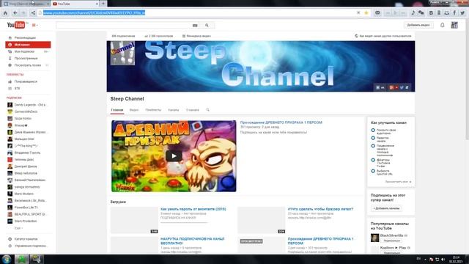Image resolution: width=469 pixels, height=264 pixels.
Task: Click the Facebook icon in browser toolbar
Action: pyautogui.click(x=454, y=13)
